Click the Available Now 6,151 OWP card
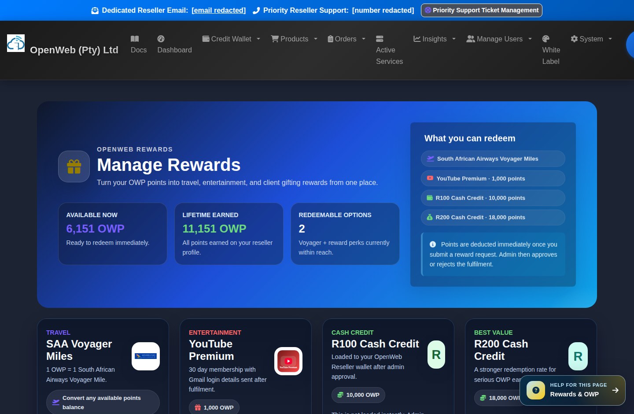The height and width of the screenshot is (414, 634). [113, 234]
